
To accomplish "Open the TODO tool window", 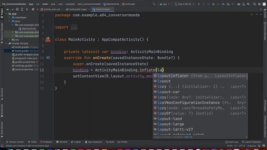I will [32, 142].
